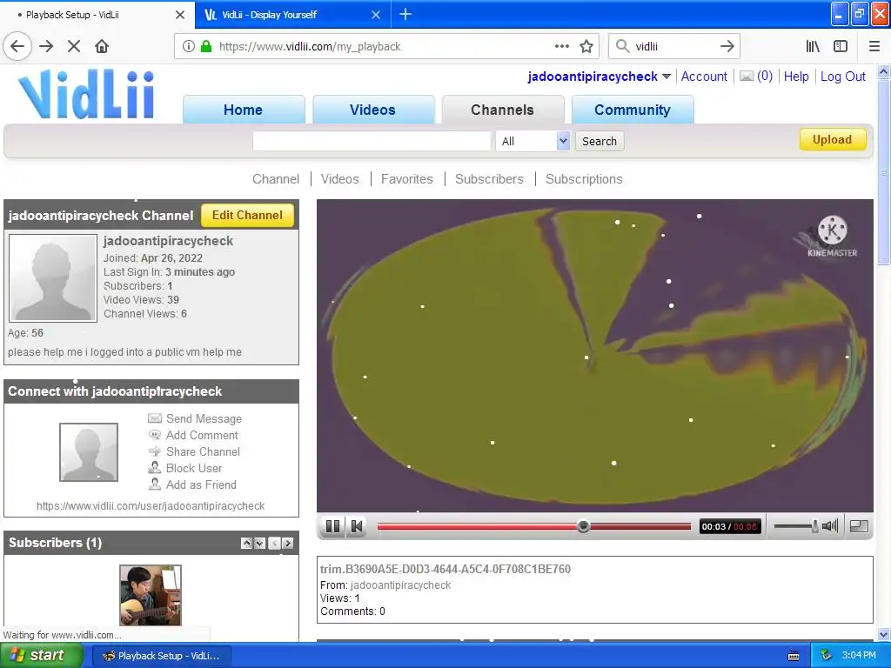Click the from jadooantipiracycheck uploader link

[x=400, y=585]
